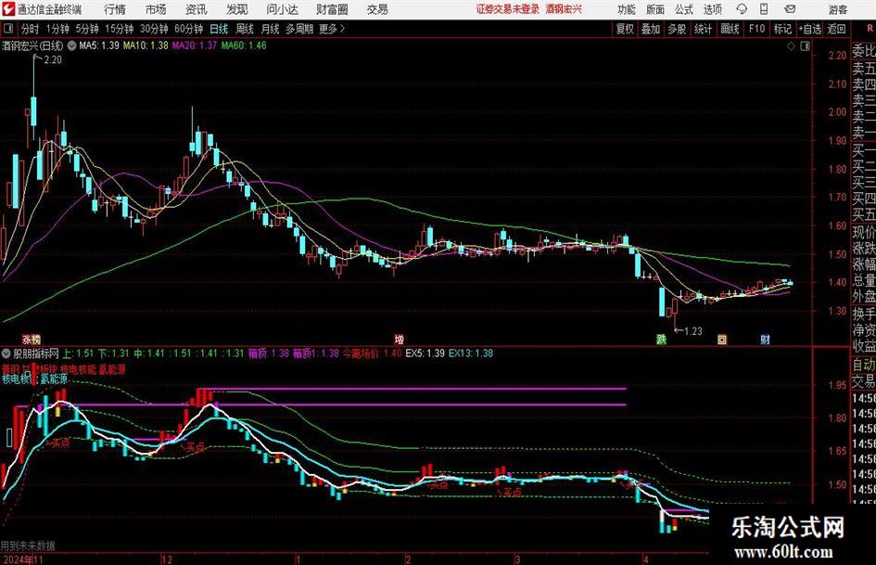
Task: Click the MA5: 1.39 moving average label
Action: (99, 45)
